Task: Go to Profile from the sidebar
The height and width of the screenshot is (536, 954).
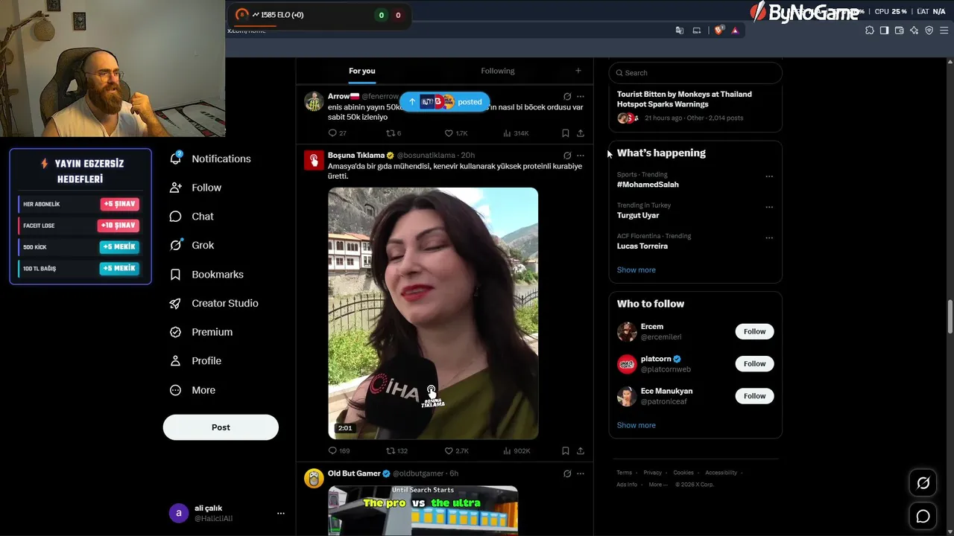Action: 195,361
